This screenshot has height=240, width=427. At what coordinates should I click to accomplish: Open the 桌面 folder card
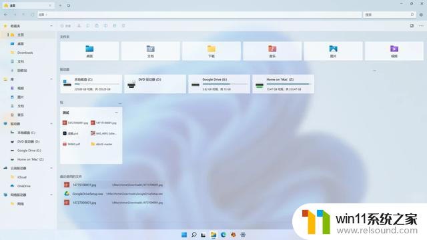[x=89, y=51]
